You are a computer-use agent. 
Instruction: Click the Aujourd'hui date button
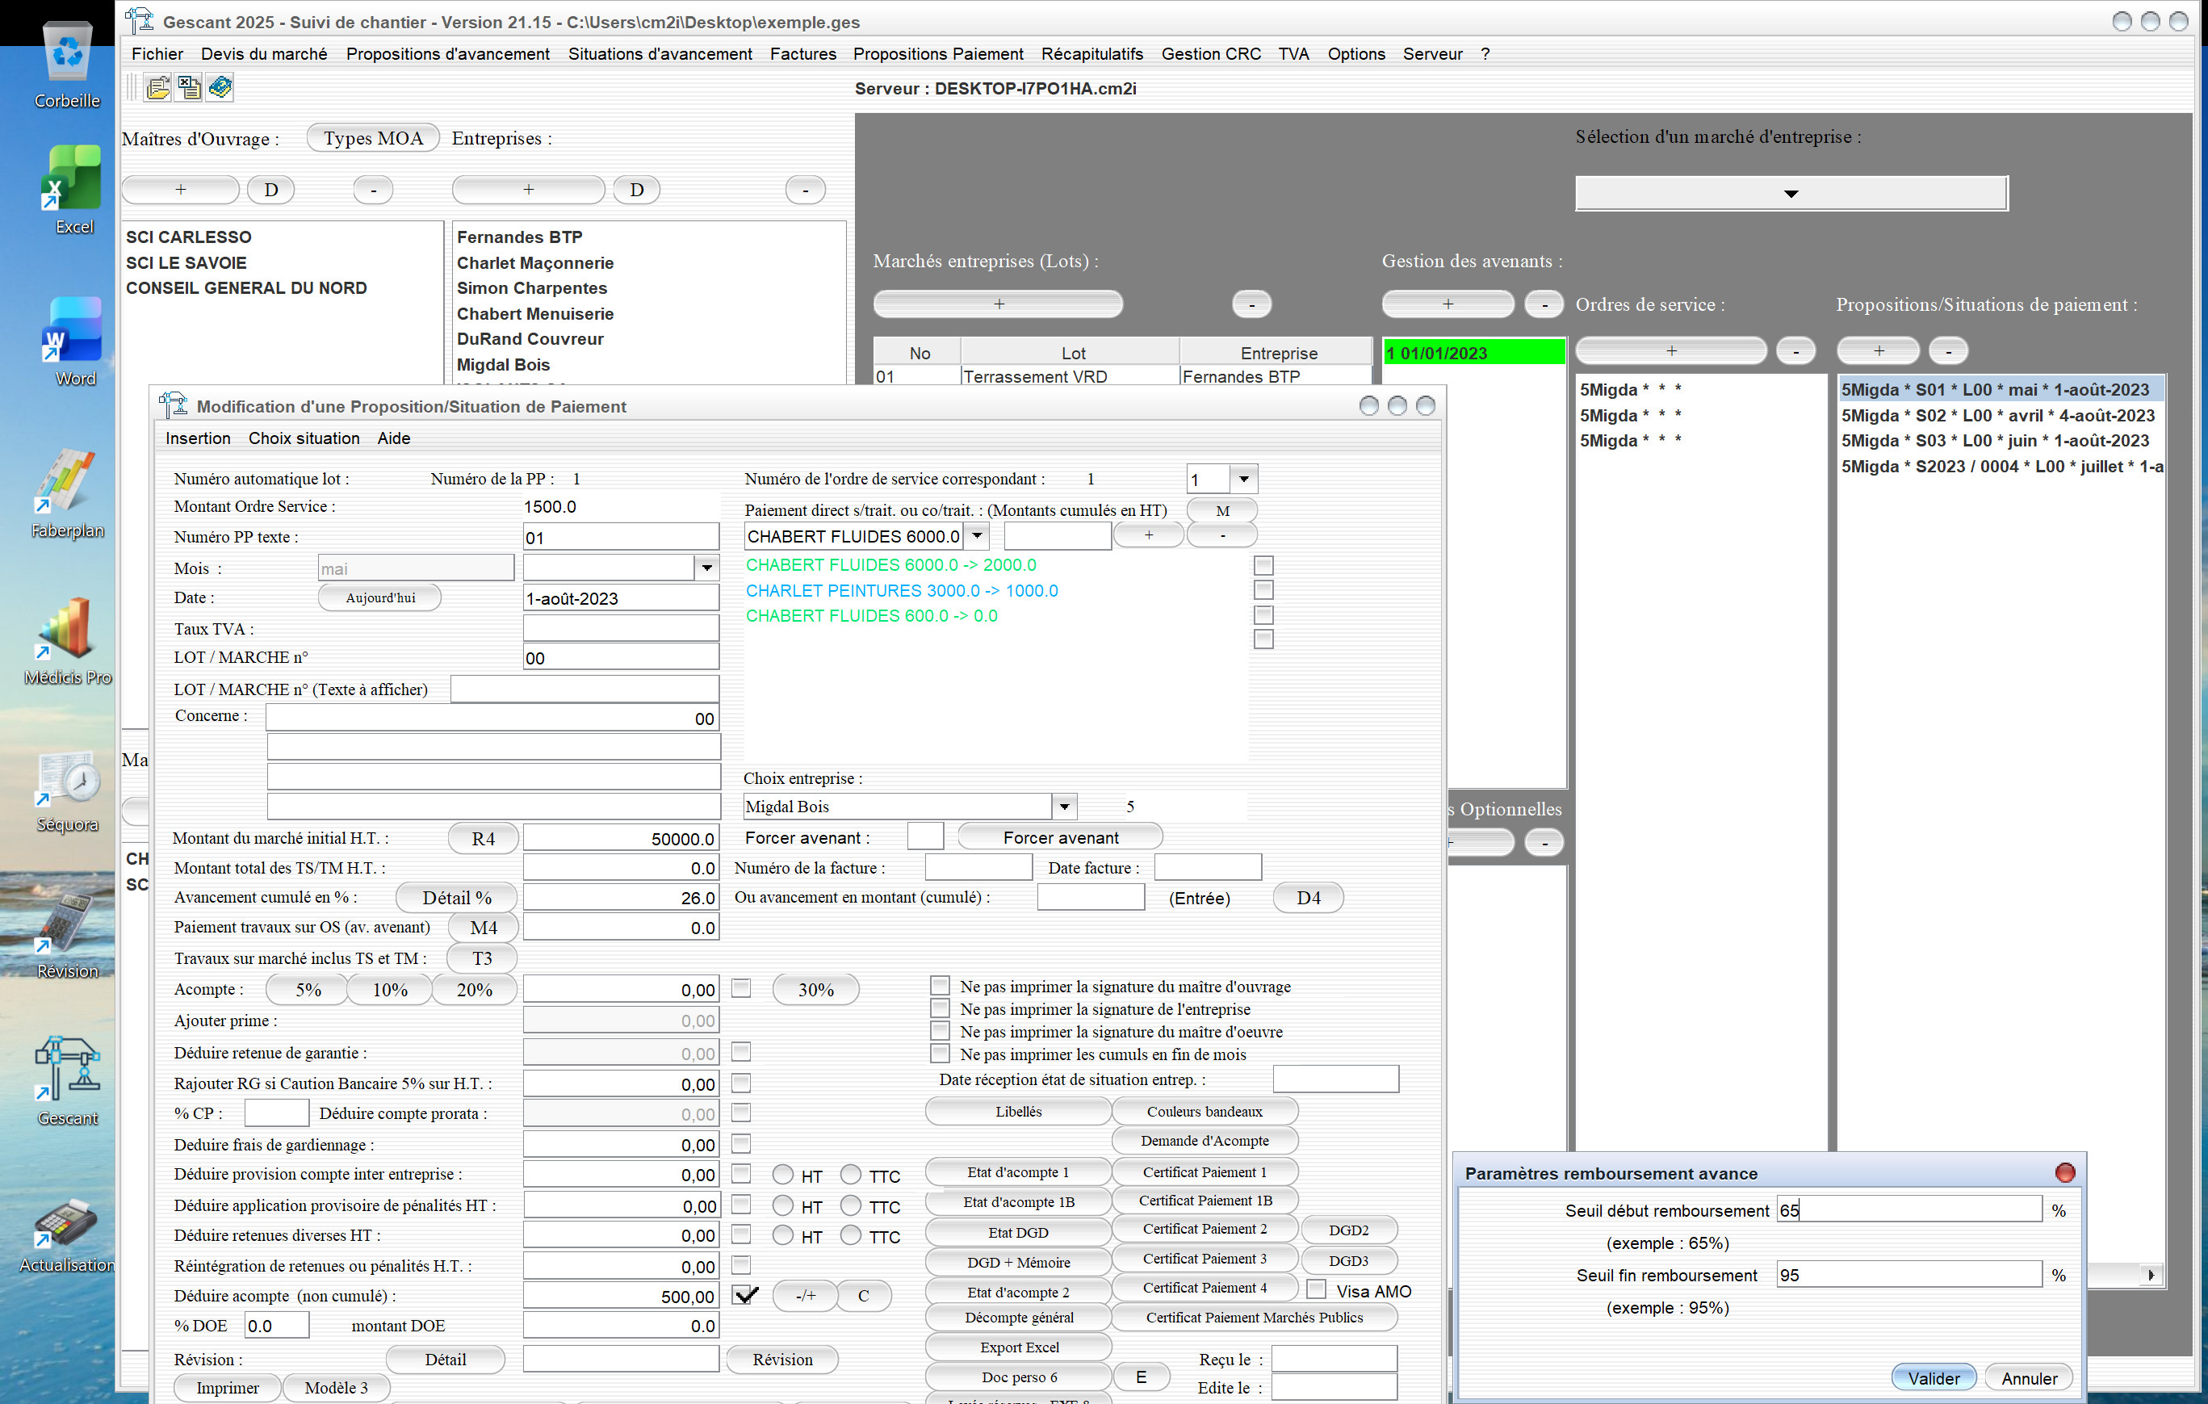coord(379,598)
